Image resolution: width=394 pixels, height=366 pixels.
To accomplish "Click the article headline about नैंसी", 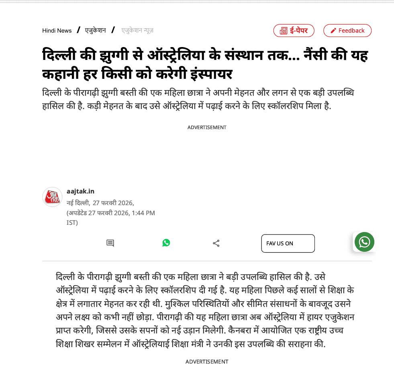I will point(205,64).
